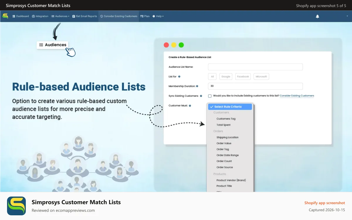Choose Order Source rule criteria

(x=225, y=167)
